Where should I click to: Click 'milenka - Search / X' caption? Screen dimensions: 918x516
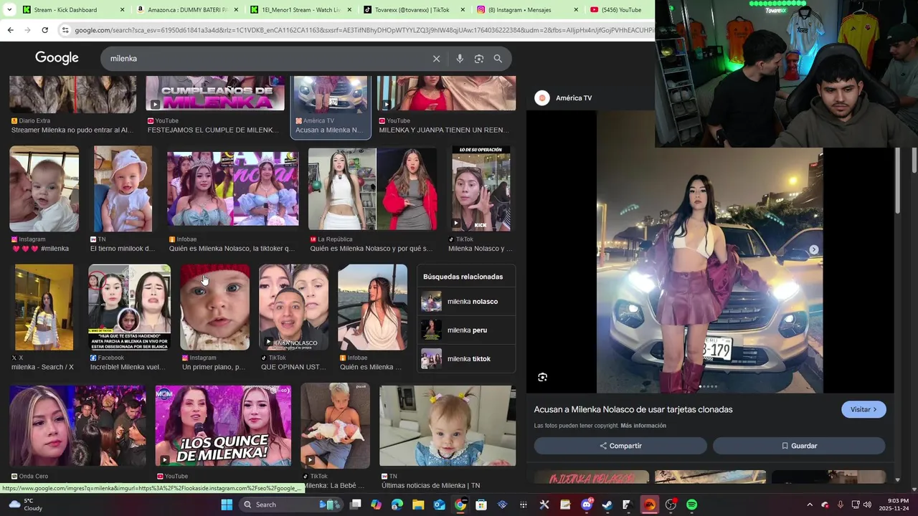[42, 367]
